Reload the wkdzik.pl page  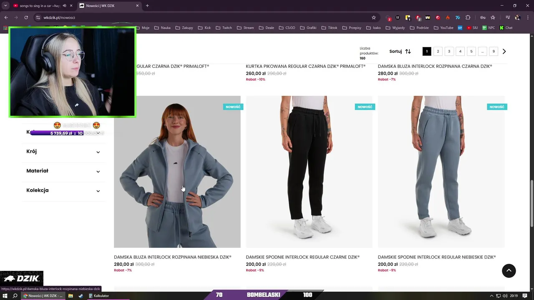click(26, 17)
